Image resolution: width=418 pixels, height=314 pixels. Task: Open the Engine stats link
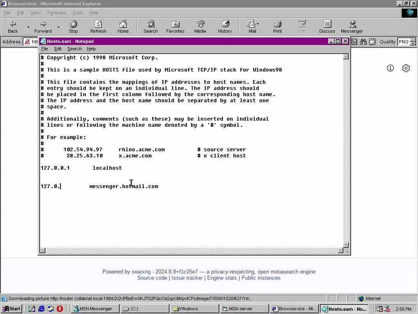[222, 278]
